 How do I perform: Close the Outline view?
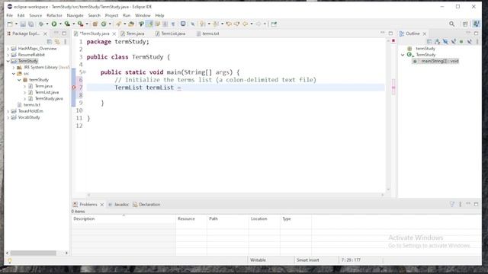(x=425, y=33)
